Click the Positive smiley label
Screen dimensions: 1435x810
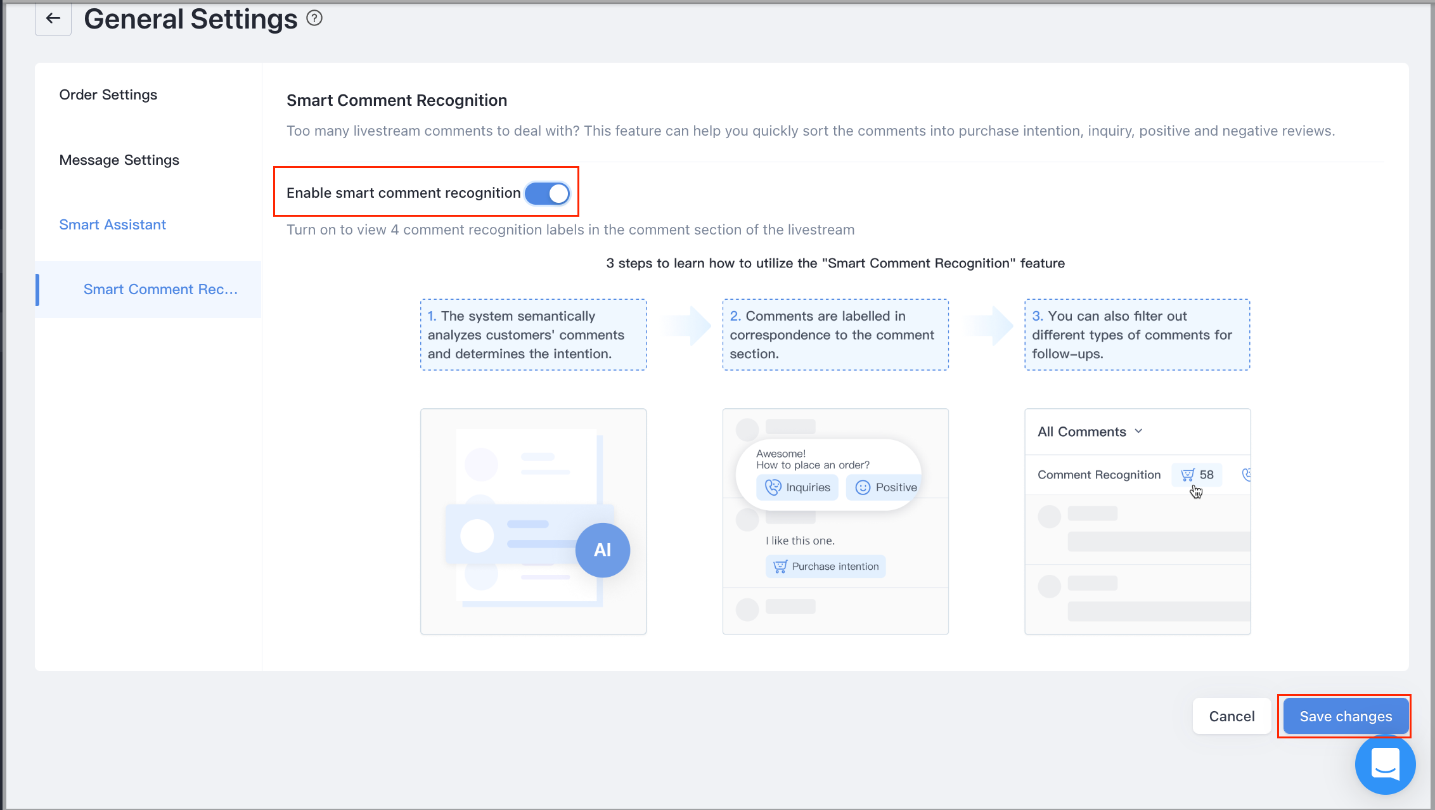pyautogui.click(x=885, y=487)
